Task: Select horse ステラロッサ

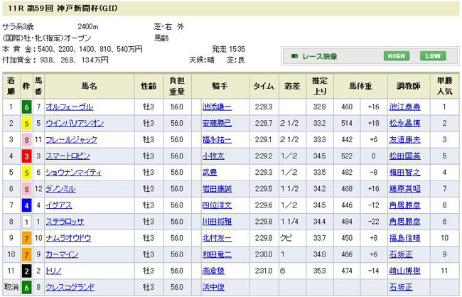Action: [65, 221]
